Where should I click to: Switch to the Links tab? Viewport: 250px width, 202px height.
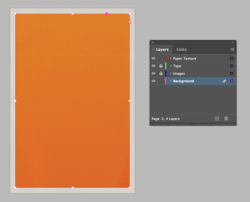(182, 49)
